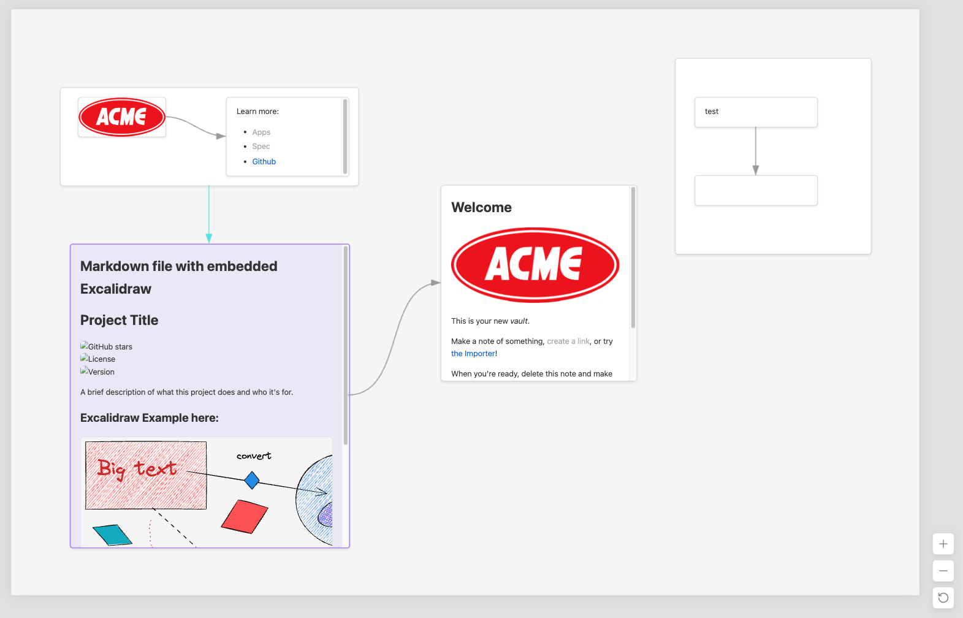Click the brief description paragraph in Markdown card
This screenshot has height=618, width=963.
click(187, 392)
